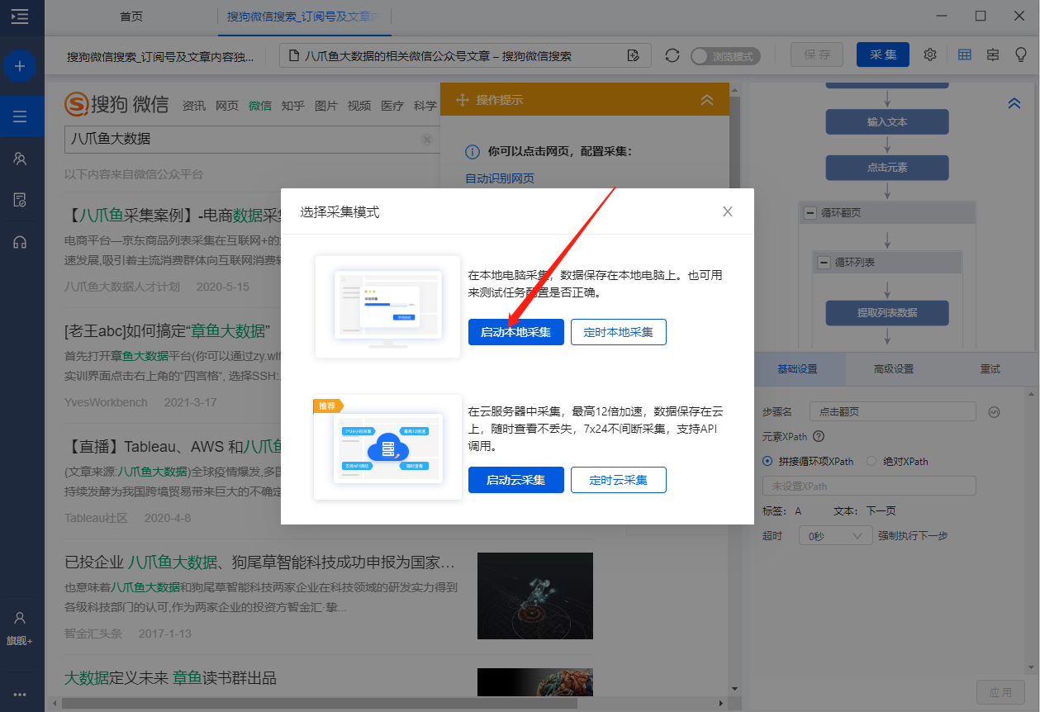This screenshot has height=712, width=1040.
Task: Open the user account icon above 旗舰+
Action: [x=20, y=618]
